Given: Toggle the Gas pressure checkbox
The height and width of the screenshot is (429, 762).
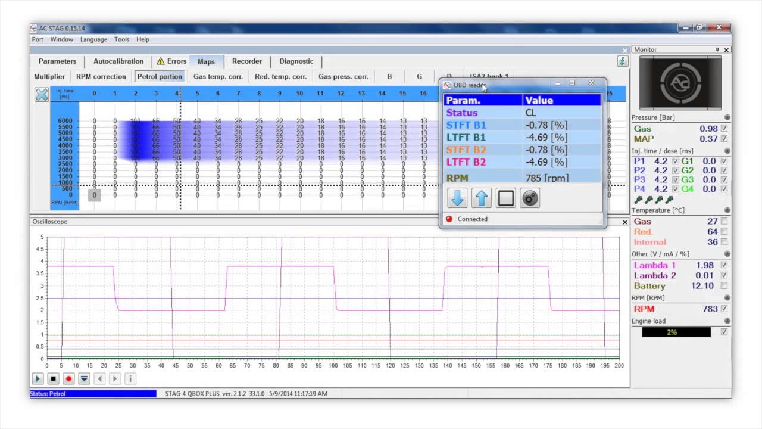Looking at the screenshot, I should click(724, 129).
